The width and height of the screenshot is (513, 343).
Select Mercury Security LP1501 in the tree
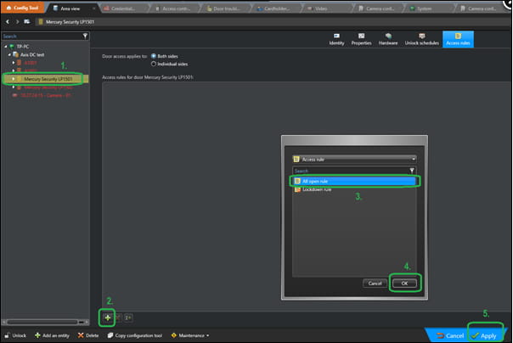pyautogui.click(x=48, y=79)
